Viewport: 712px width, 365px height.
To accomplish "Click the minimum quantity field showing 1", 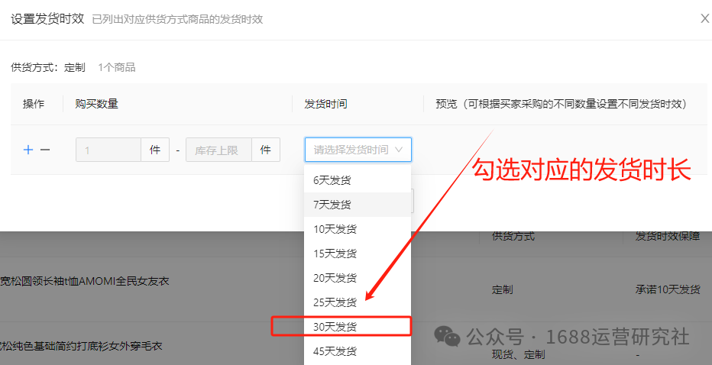I will 108,150.
